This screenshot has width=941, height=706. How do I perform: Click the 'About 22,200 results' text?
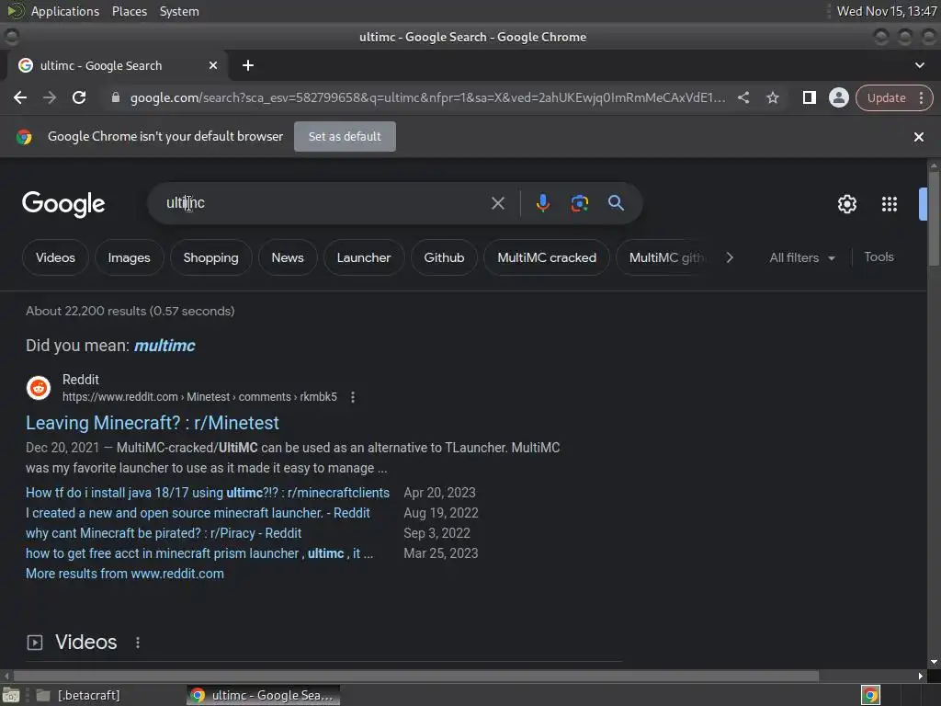(130, 311)
